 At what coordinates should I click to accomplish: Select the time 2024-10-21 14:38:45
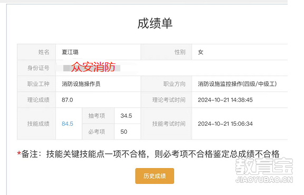(225, 100)
